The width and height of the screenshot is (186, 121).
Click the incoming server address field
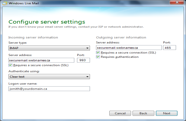41,60
